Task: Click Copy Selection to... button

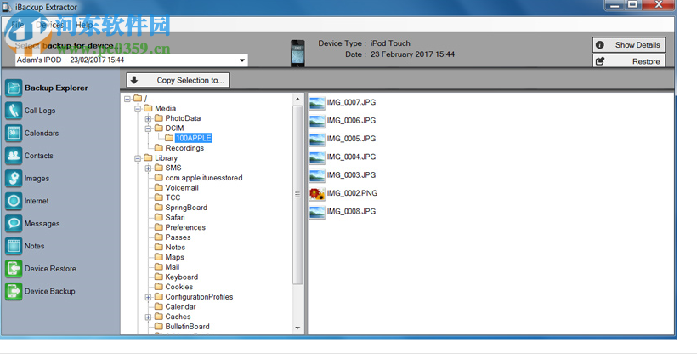Action: [x=178, y=80]
